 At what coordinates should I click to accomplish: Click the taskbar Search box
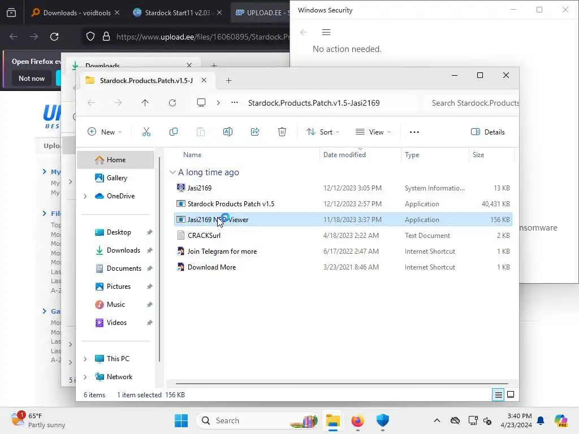click(258, 420)
